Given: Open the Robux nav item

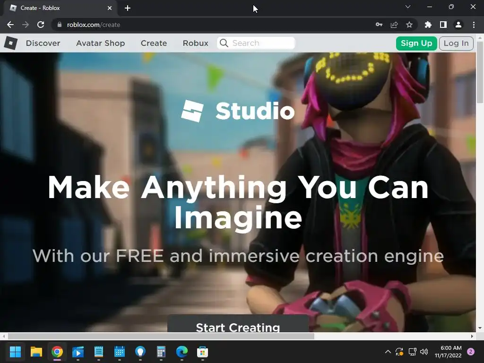Looking at the screenshot, I should (x=195, y=43).
